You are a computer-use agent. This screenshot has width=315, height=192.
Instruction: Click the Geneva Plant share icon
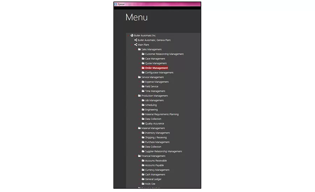tap(135, 40)
